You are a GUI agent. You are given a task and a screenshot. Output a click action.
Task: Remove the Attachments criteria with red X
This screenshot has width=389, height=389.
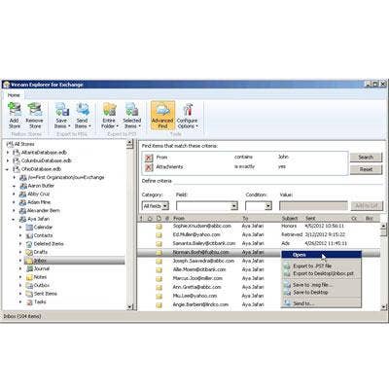click(x=149, y=167)
